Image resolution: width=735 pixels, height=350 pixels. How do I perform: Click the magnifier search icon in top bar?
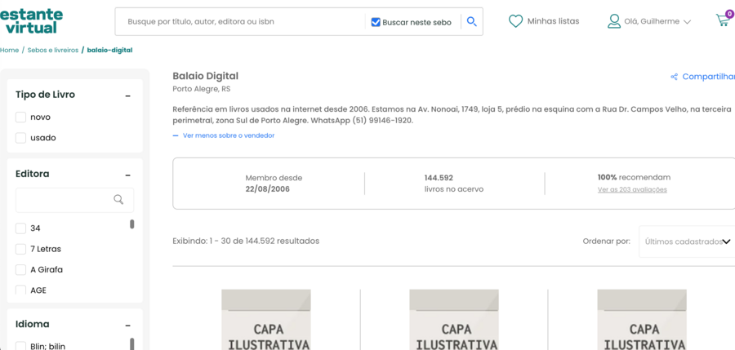(x=471, y=21)
